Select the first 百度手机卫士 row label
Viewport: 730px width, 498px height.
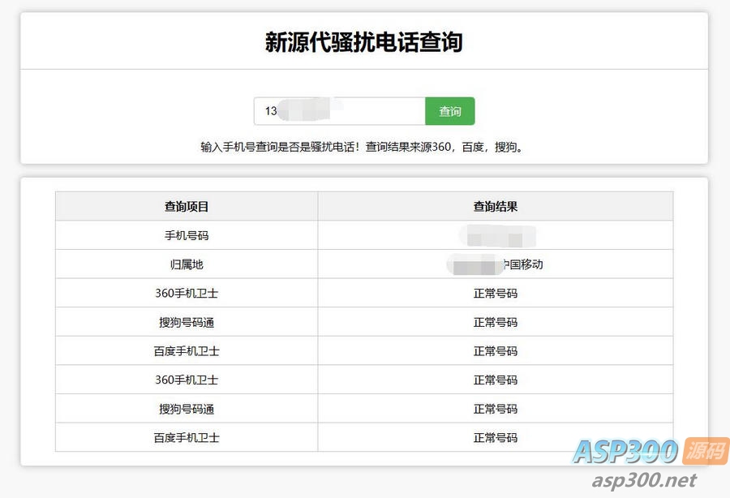[x=187, y=351]
